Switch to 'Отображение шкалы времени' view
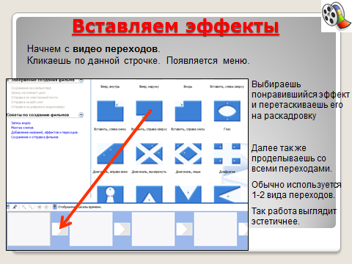 pyautogui.click(x=77, y=207)
